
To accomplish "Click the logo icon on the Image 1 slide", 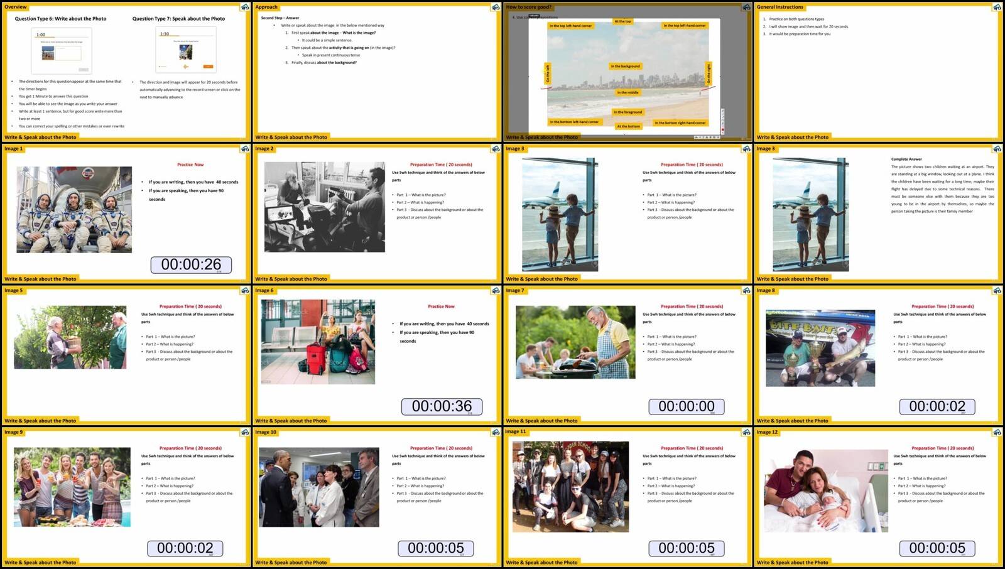I will (245, 149).
